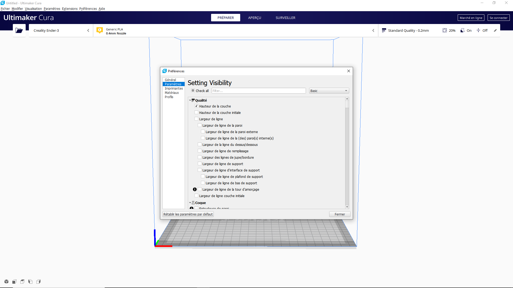The width and height of the screenshot is (513, 288).
Task: Click the open file folder icon
Action: coord(19,30)
